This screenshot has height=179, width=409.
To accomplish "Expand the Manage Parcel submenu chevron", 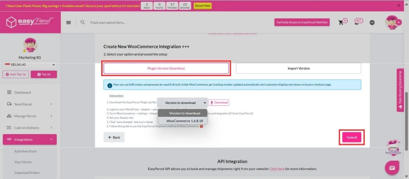I will 51,116.
